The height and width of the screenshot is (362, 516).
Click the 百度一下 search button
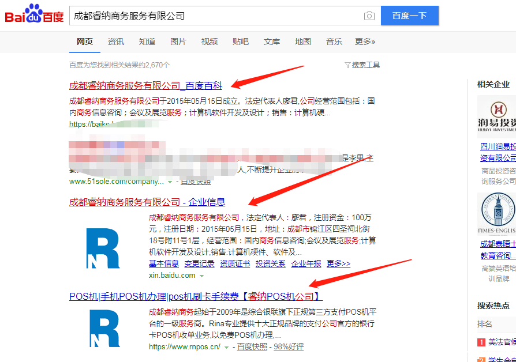409,16
